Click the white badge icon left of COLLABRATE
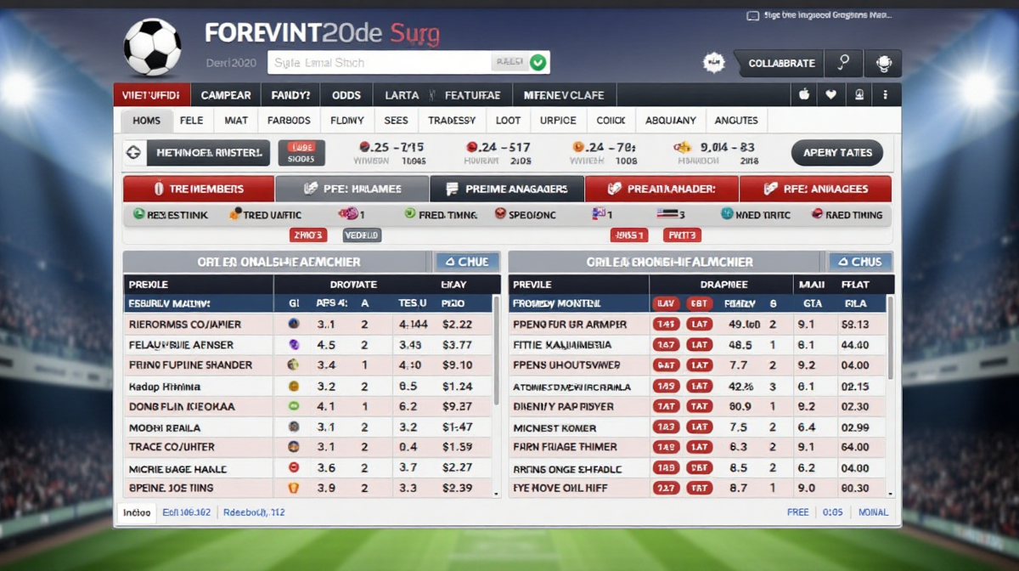The height and width of the screenshot is (571, 1019). point(714,63)
